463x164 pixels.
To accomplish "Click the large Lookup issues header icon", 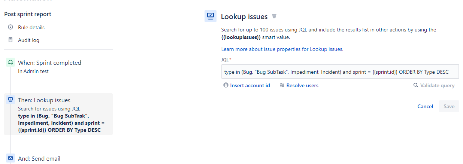I will (x=211, y=16).
